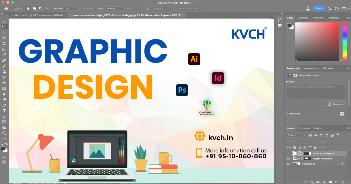Open the Kind filter dropdown in Layers
Image resolution: width=351 pixels, height=184 pixels.
click(296, 136)
